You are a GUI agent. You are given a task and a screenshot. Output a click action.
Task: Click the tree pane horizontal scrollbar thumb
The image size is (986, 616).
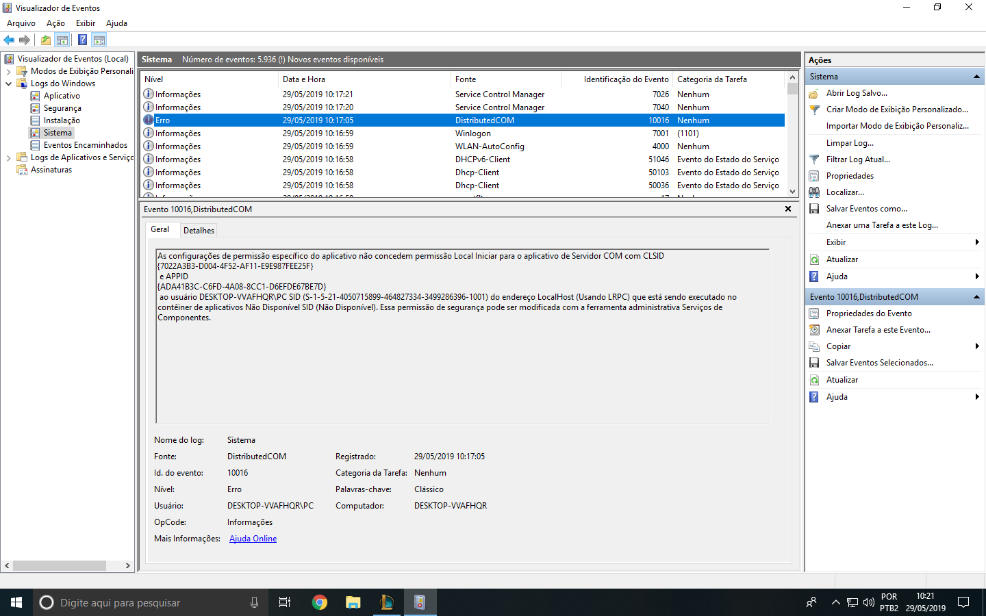(60, 566)
